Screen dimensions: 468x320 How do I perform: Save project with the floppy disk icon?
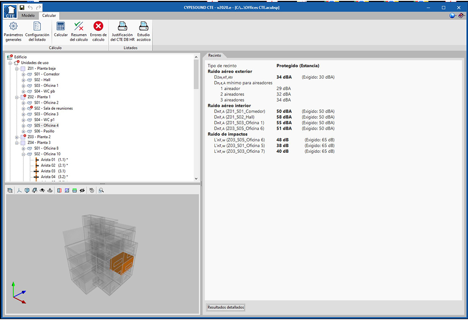pyautogui.click(x=22, y=8)
